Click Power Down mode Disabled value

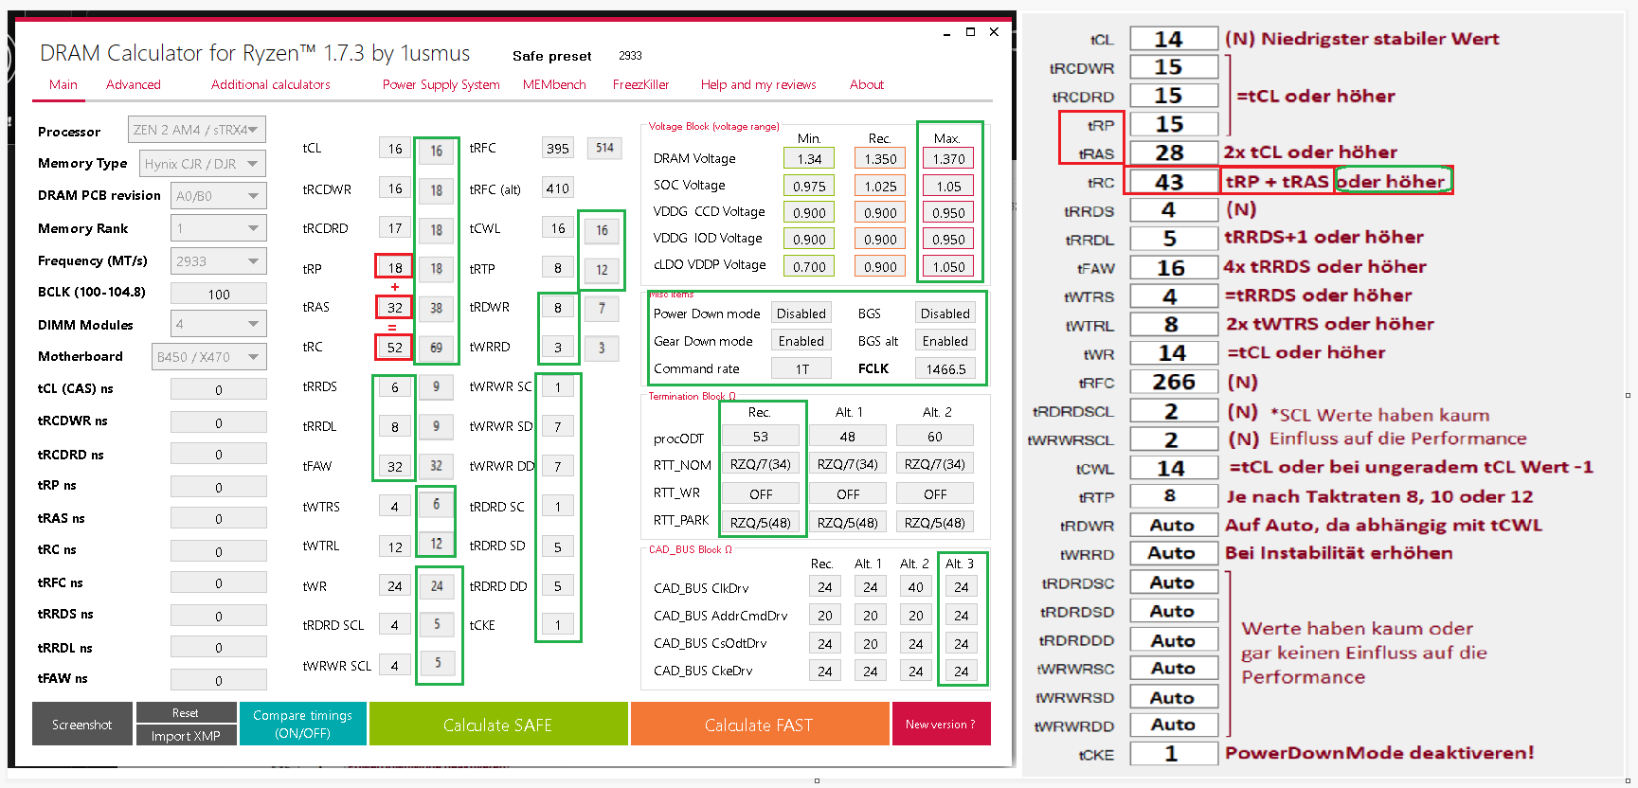(801, 313)
